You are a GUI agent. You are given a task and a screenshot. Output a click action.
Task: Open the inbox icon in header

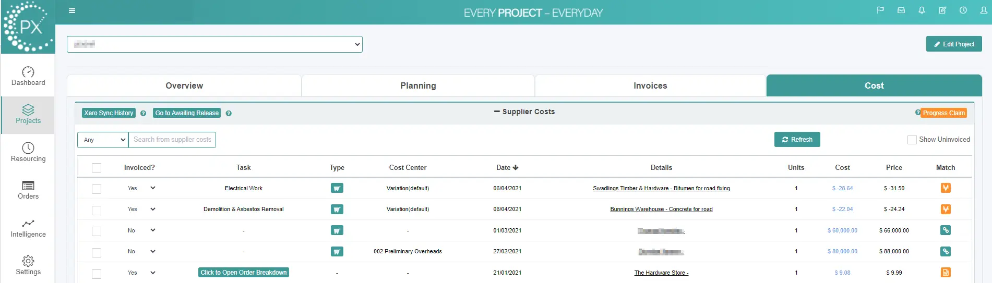pos(901,10)
